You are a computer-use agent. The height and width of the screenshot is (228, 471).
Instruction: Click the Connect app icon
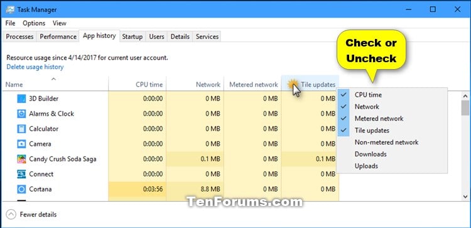(x=21, y=174)
